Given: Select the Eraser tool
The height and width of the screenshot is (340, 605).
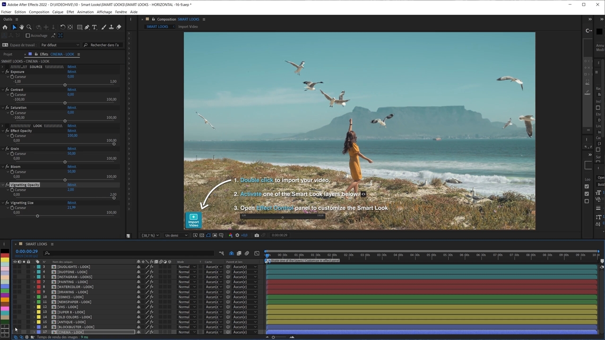Looking at the screenshot, I should (x=119, y=27).
